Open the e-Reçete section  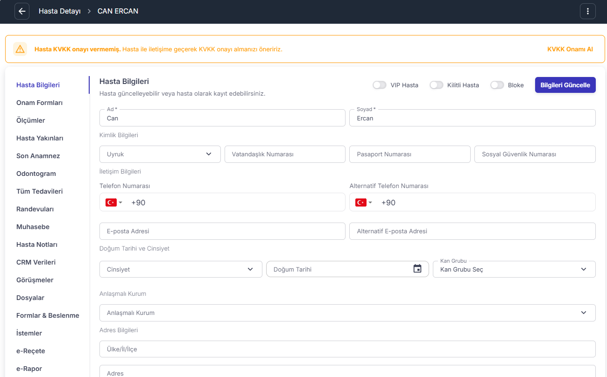click(x=31, y=351)
